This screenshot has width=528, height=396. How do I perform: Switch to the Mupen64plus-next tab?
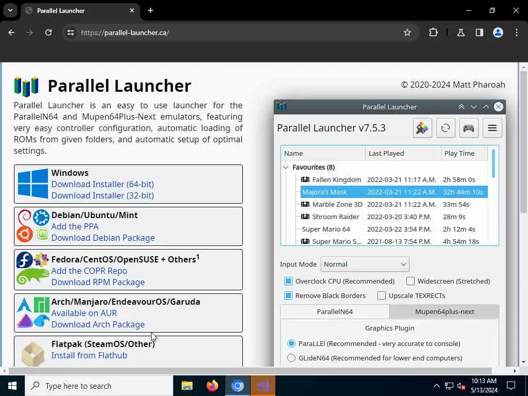[444, 311]
